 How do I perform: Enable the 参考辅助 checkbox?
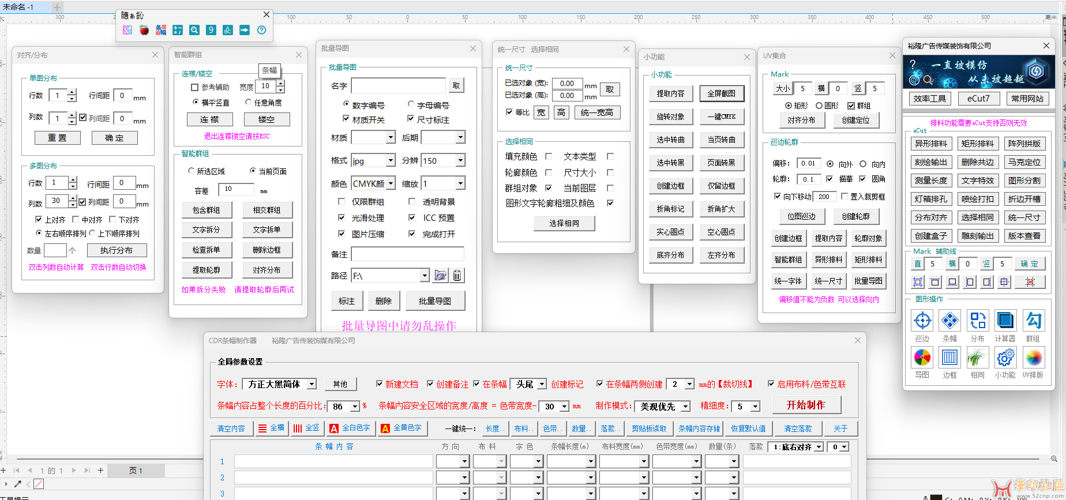pos(195,87)
